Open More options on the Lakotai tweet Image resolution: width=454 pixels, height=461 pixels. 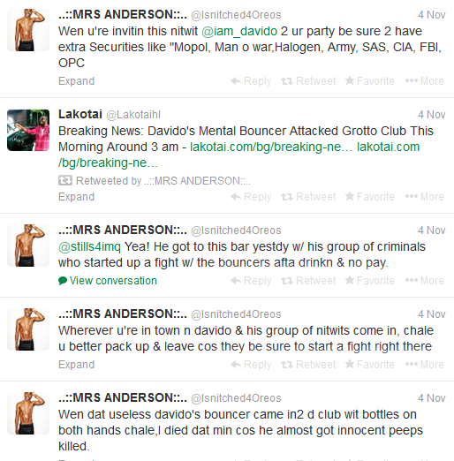pos(424,197)
